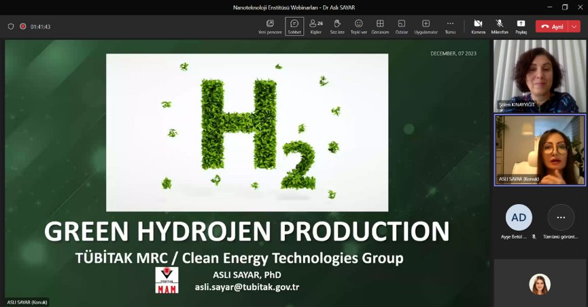Open the Tümü more actions menu
The width and height of the screenshot is (588, 307).
pos(450,26)
